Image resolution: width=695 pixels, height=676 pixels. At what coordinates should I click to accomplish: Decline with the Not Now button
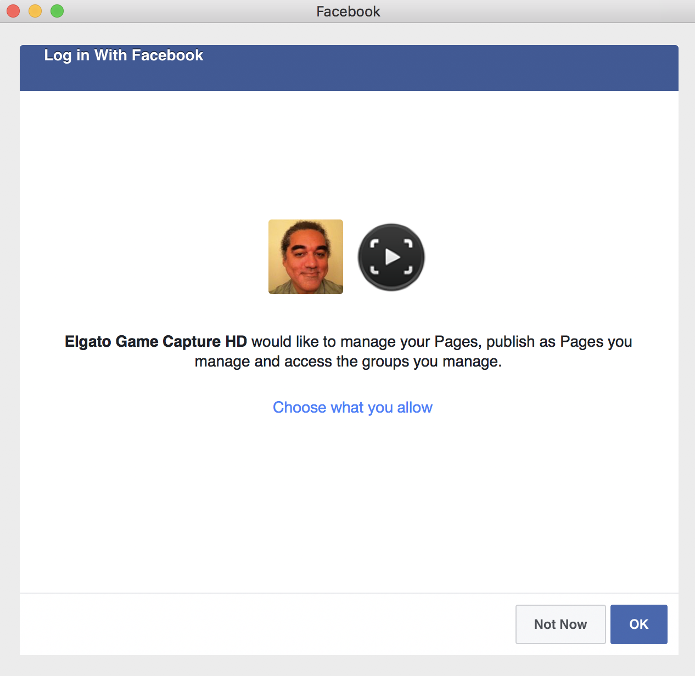point(561,624)
